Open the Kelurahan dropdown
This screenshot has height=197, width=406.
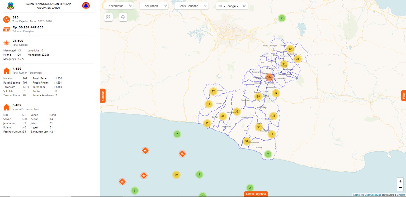pyautogui.click(x=154, y=6)
